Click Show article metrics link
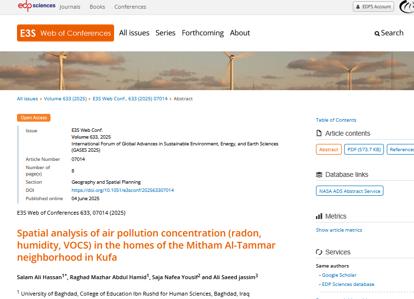Screen dimensions: 414x299 (339, 230)
